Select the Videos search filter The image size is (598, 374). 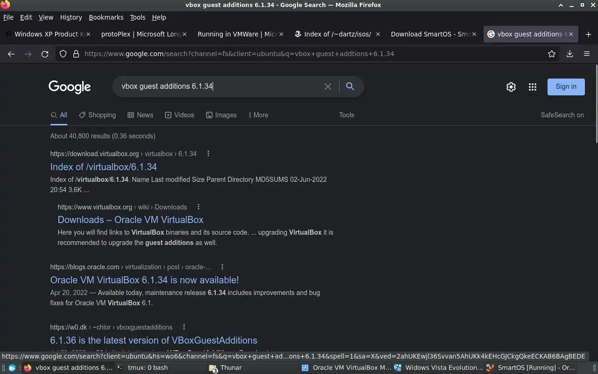click(179, 115)
